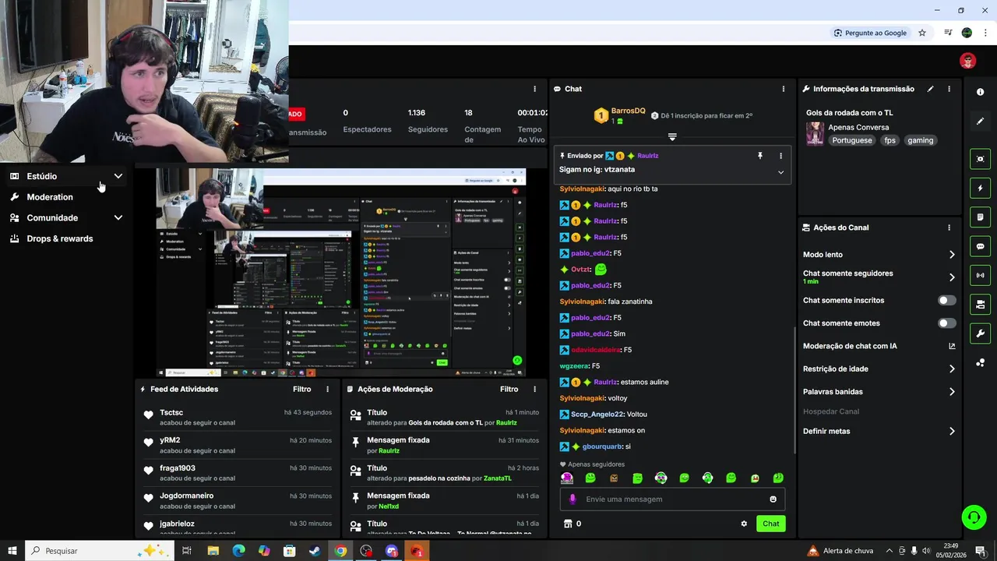The image size is (997, 561).
Task: Pick the brown angry box emote
Action: coord(614,478)
